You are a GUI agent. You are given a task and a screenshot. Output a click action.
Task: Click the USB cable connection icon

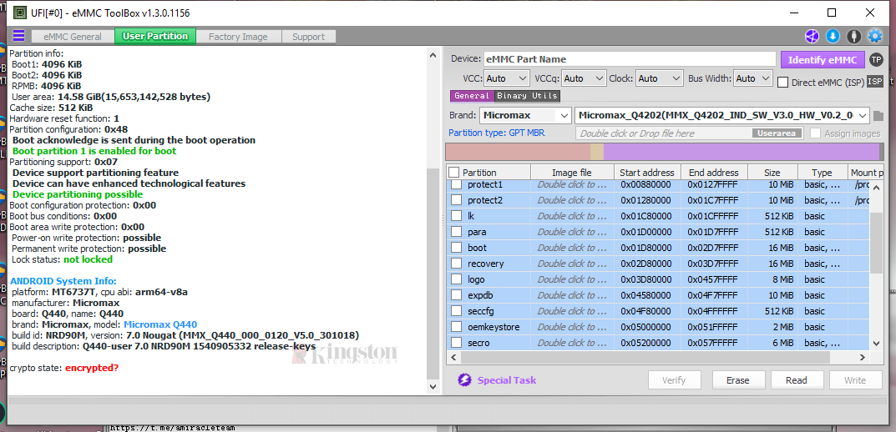[x=853, y=36]
